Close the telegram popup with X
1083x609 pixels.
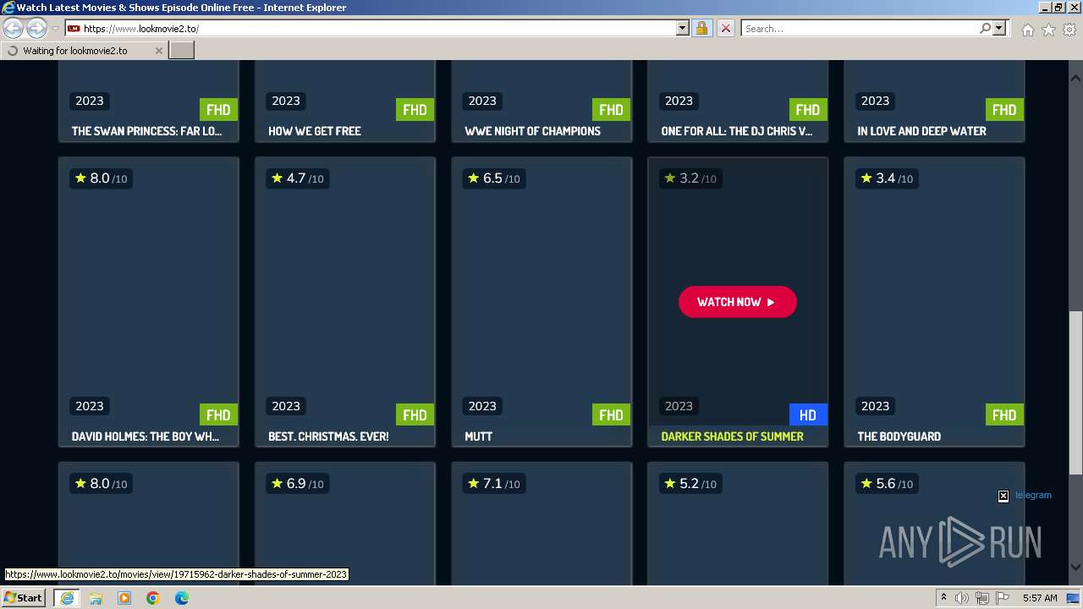click(1003, 497)
